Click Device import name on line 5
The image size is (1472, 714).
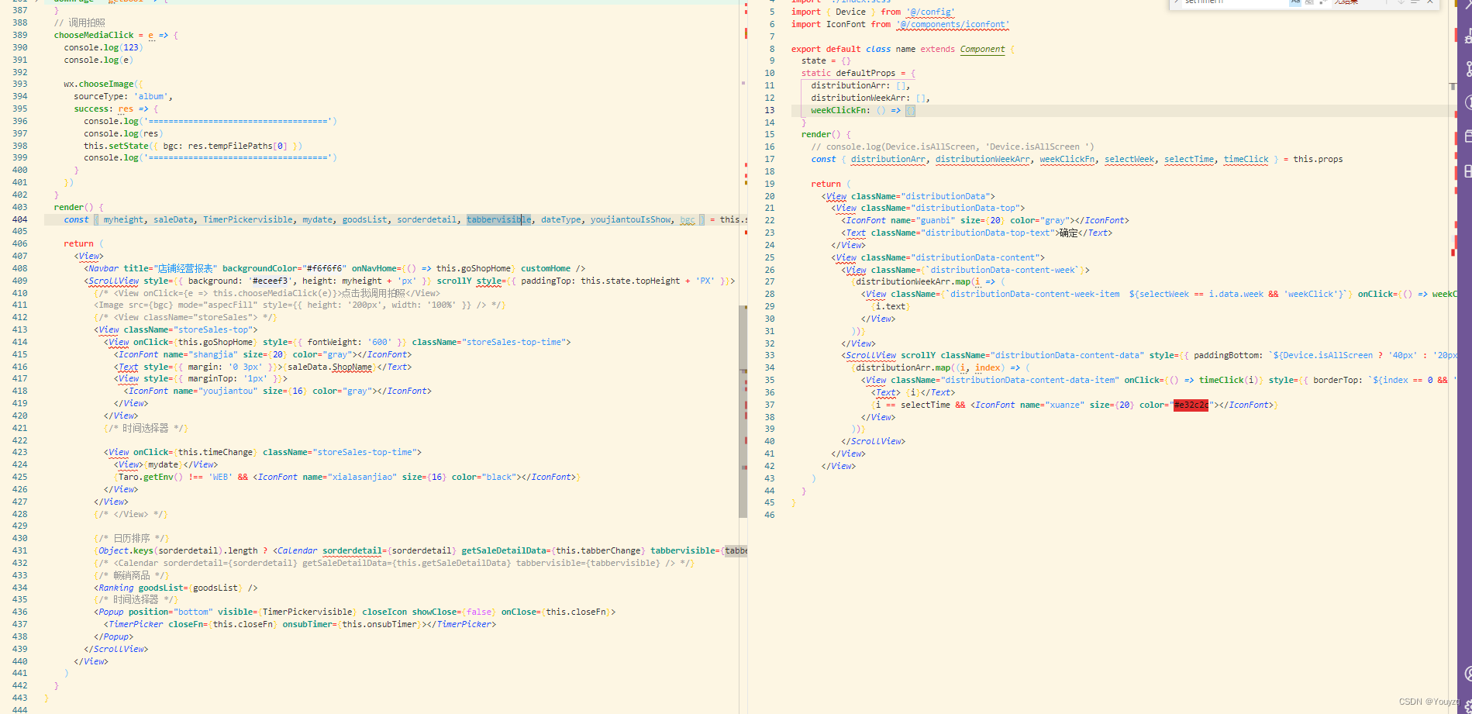click(850, 12)
